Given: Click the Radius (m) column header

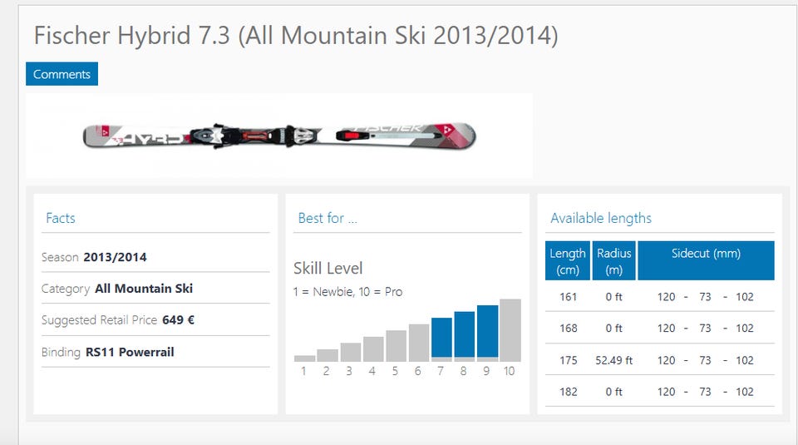Looking at the screenshot, I should coord(614,261).
